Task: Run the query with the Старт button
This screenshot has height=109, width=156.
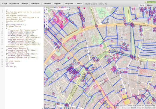Action: (4, 4)
